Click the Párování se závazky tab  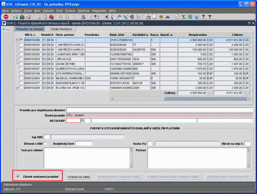30,29
